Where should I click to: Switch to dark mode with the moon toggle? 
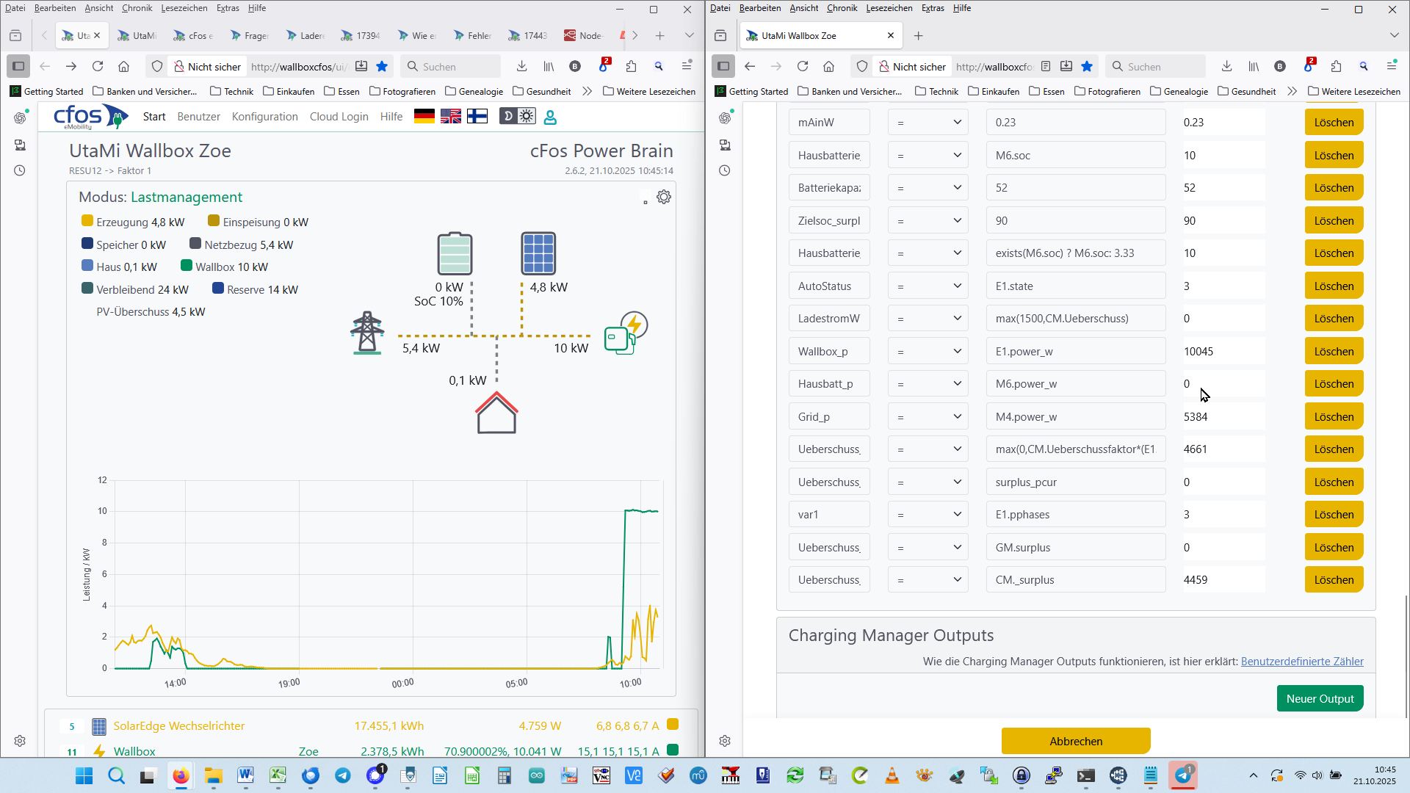pos(508,116)
